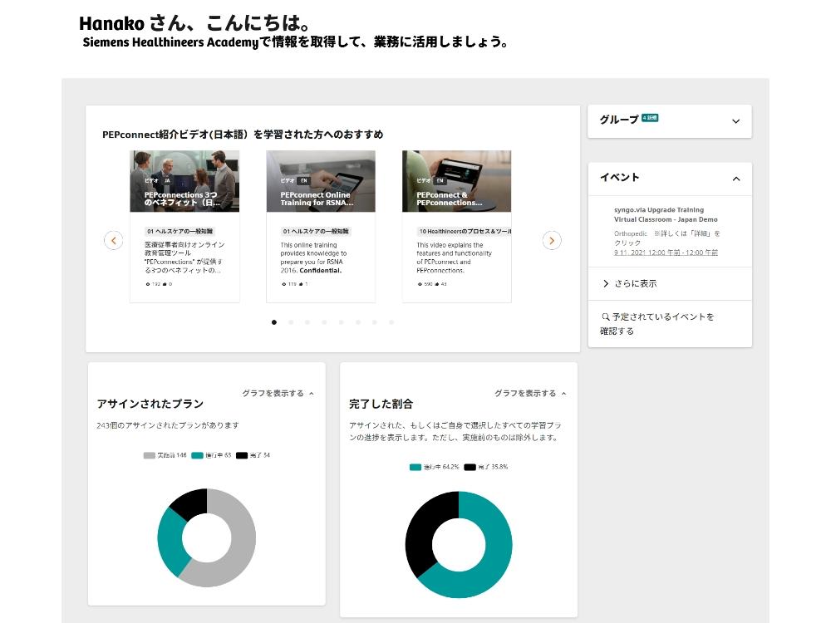Expand the グループ panel

click(735, 121)
